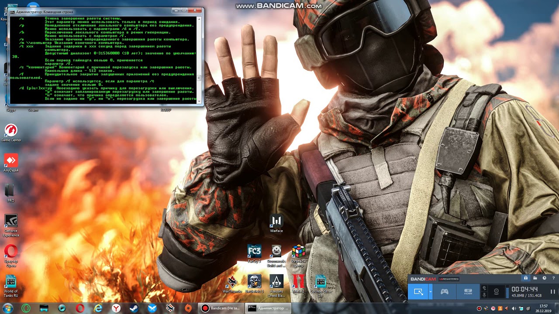Toggle Bandicam lock button
559x314 pixels.
click(x=526, y=278)
